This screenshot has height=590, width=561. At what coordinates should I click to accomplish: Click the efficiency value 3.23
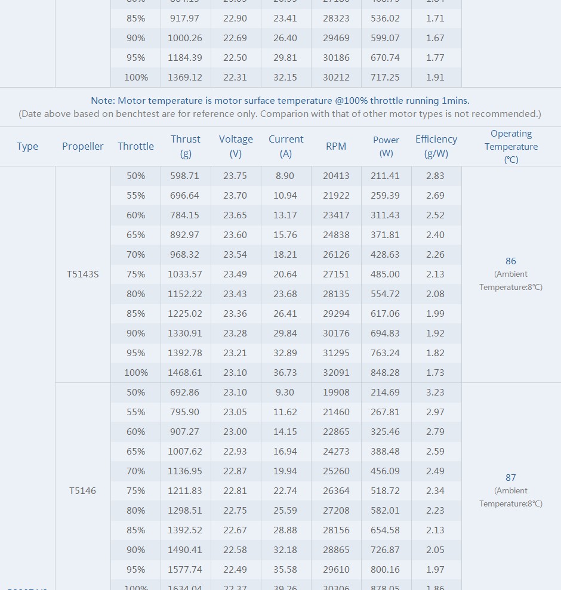coord(435,392)
